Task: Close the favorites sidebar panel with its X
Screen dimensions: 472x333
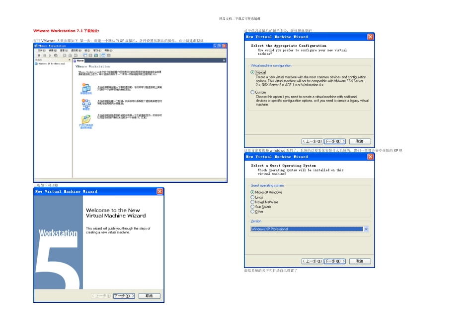Action: pyautogui.click(x=70, y=60)
